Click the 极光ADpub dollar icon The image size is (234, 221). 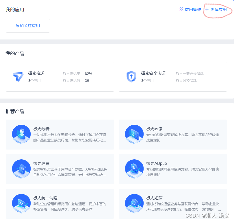click(x=134, y=169)
